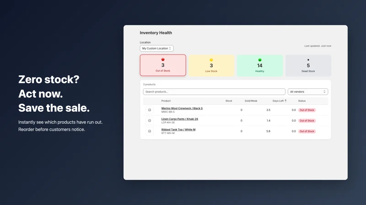
Task: Click Out of Stock badge for Merino Wool Crewneck
Action: [307, 110]
